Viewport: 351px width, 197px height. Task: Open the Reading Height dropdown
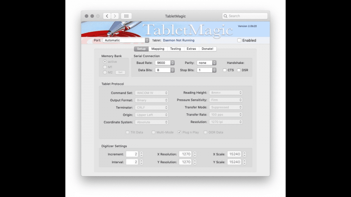click(226, 92)
